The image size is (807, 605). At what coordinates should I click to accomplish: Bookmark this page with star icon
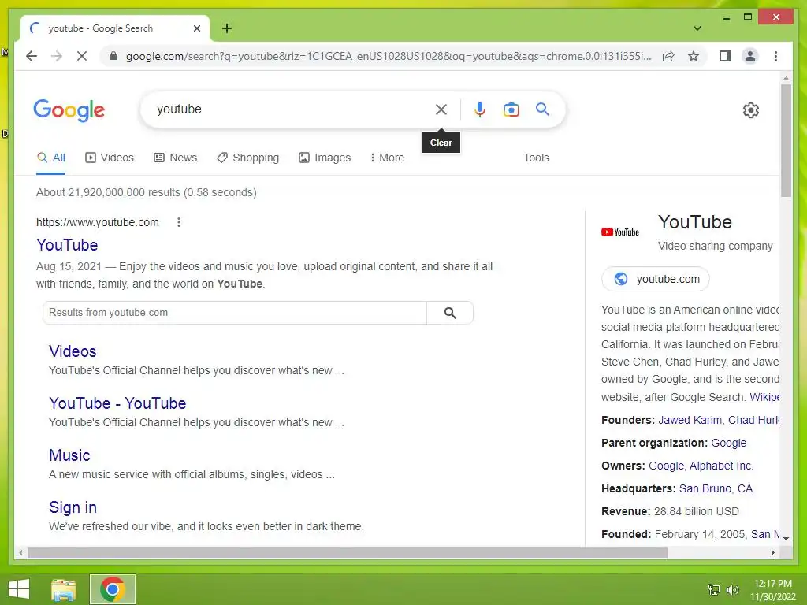694,56
